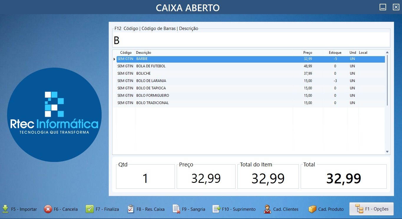Viewport: 402px width, 219px height.
Task: Select the BOLICHE product row
Action: [x=177, y=73]
